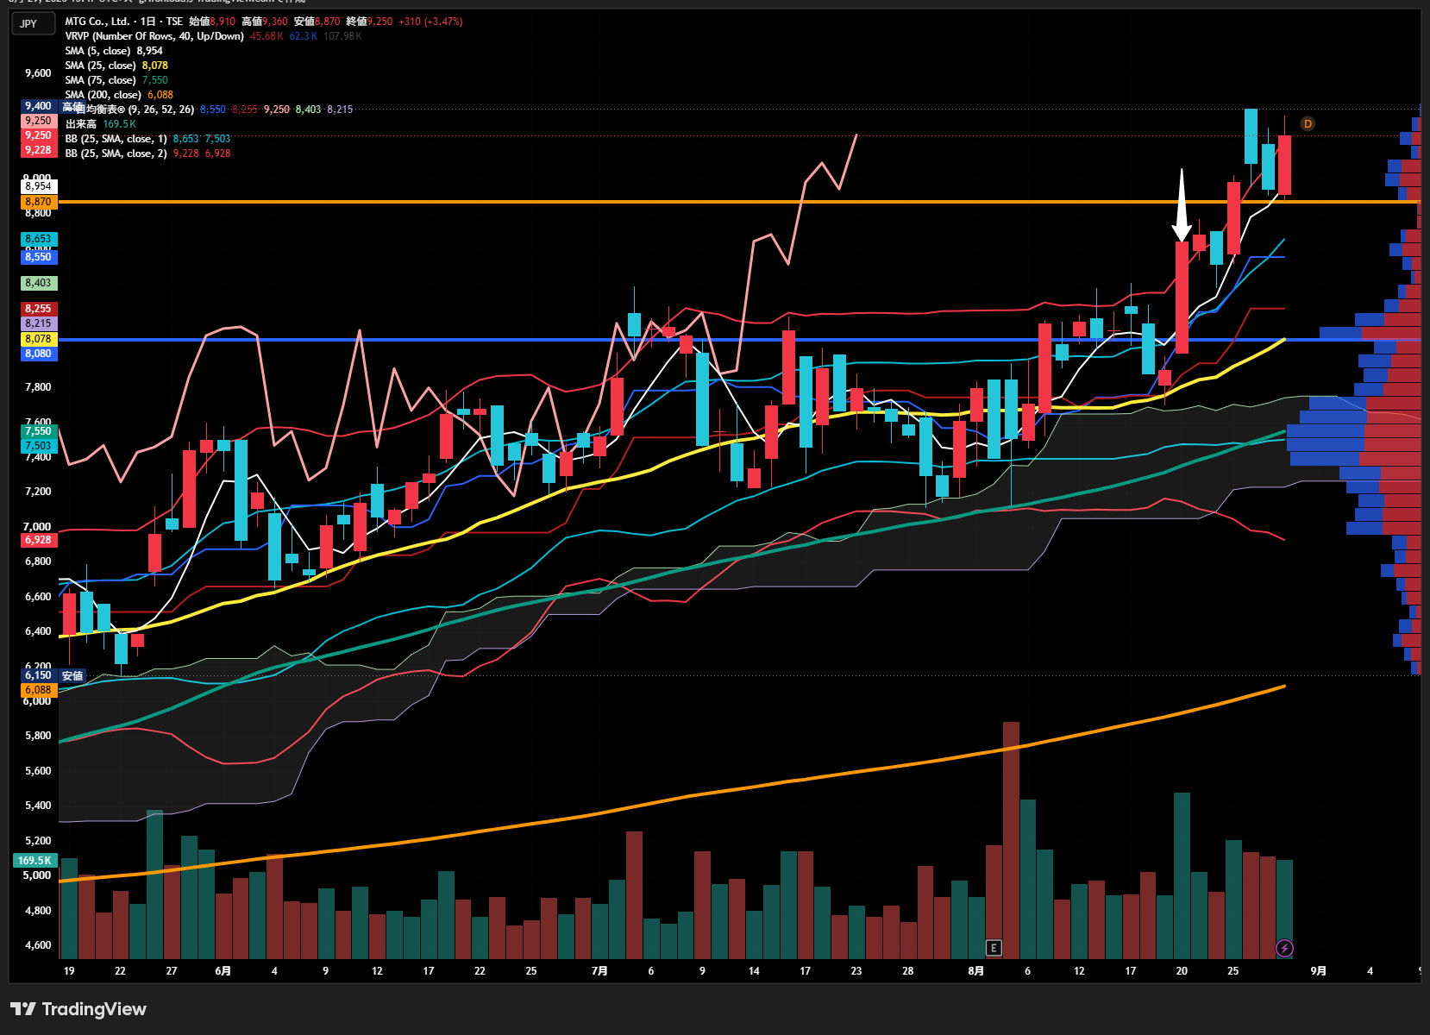Click the 9,600 price scale label
1430x1035 pixels.
click(x=38, y=73)
